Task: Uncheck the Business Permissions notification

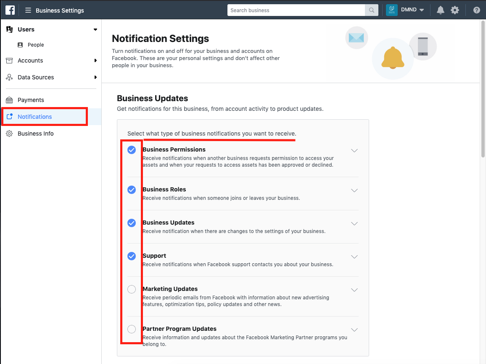Action: tap(132, 150)
